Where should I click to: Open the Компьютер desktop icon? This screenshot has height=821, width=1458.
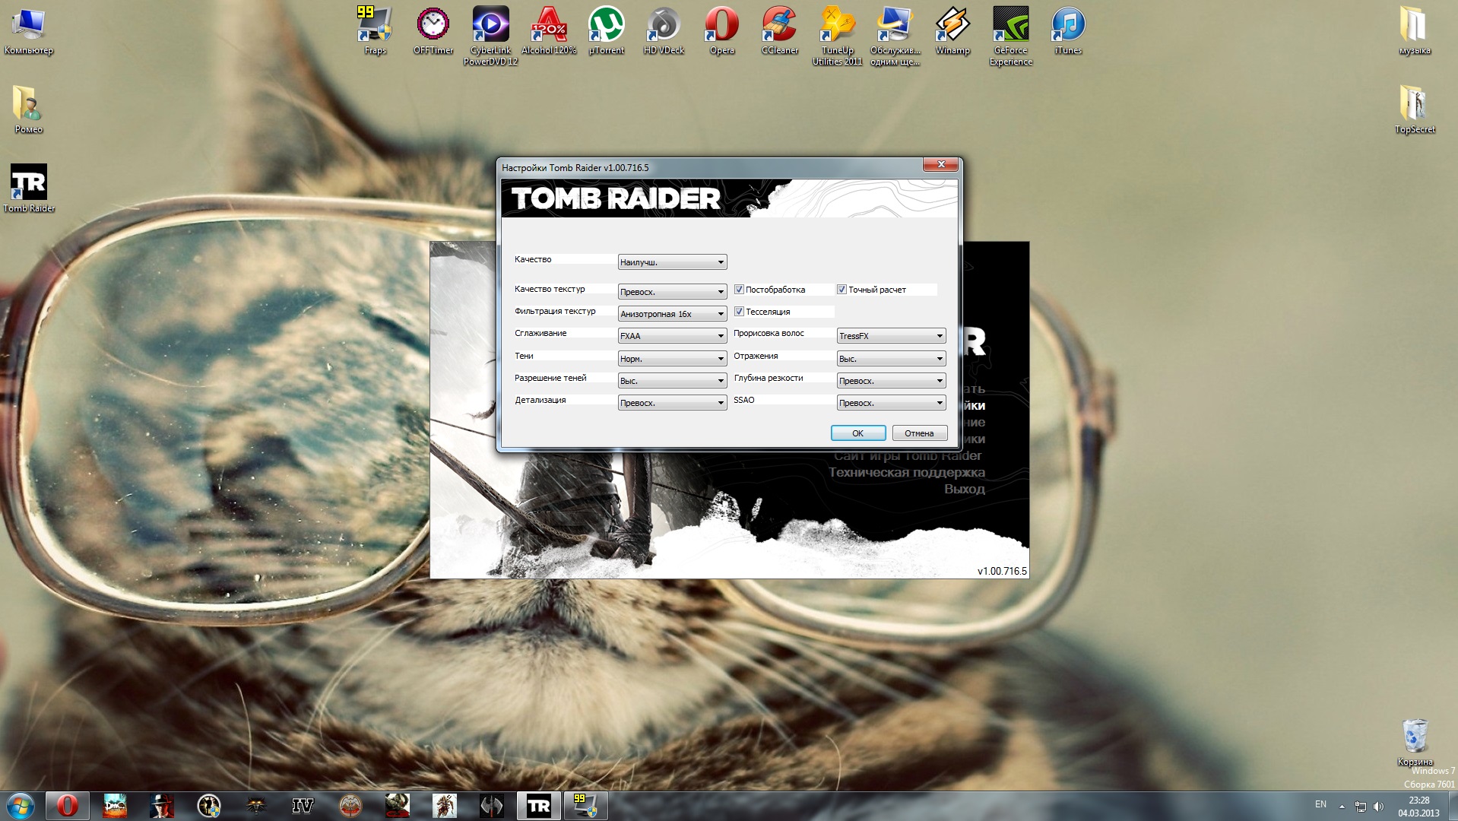pos(29,31)
